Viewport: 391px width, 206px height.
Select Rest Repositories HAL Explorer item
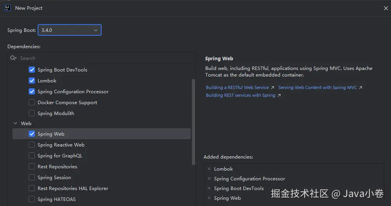click(73, 189)
